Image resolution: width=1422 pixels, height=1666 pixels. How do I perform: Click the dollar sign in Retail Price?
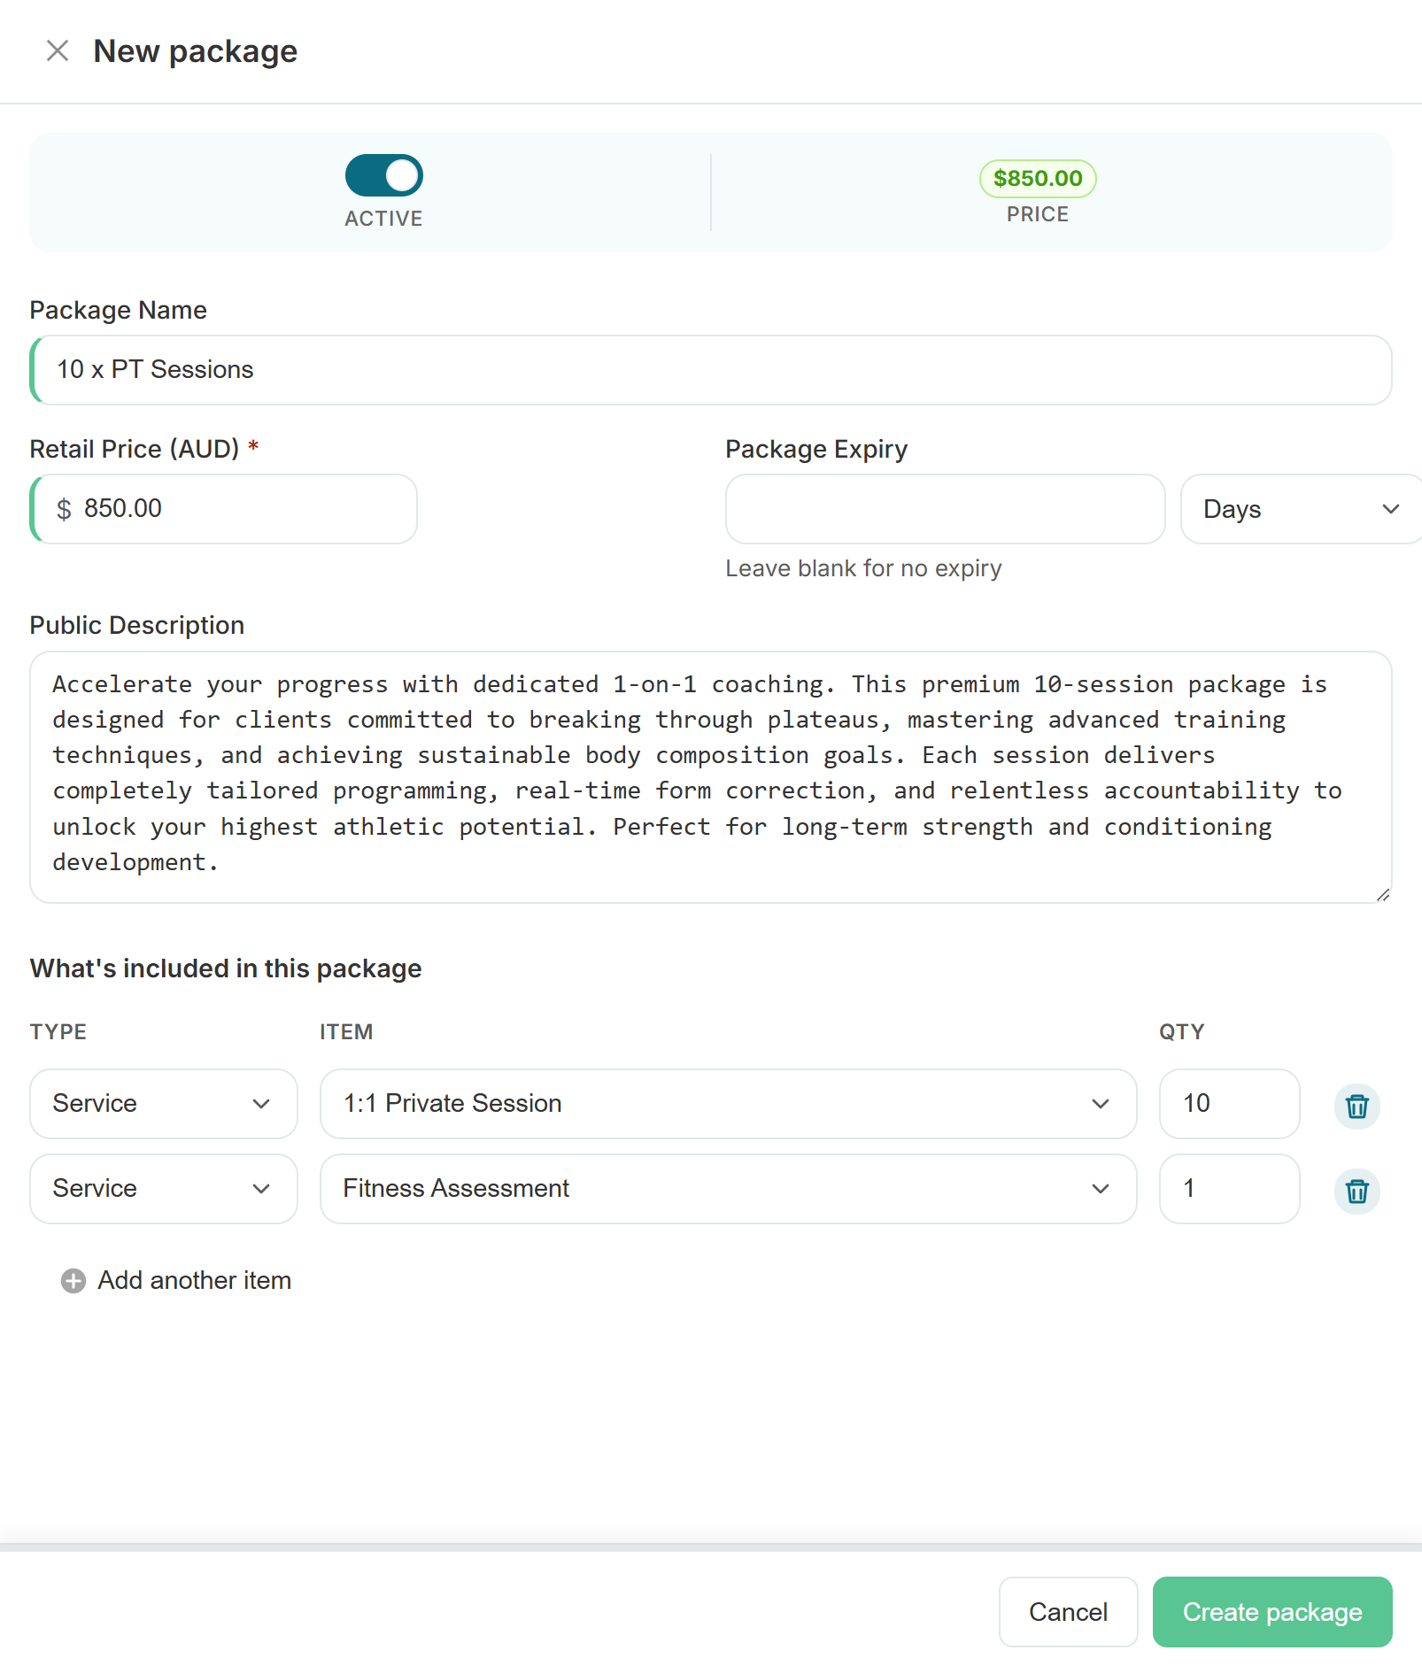(x=64, y=509)
